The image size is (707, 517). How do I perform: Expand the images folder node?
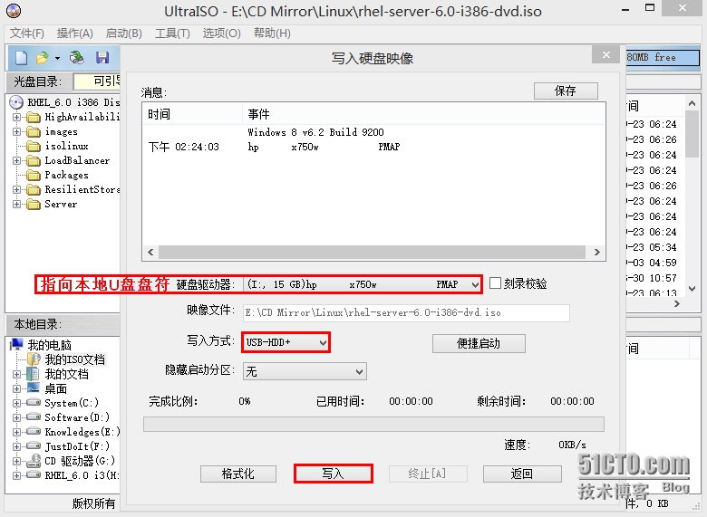pyautogui.click(x=16, y=131)
